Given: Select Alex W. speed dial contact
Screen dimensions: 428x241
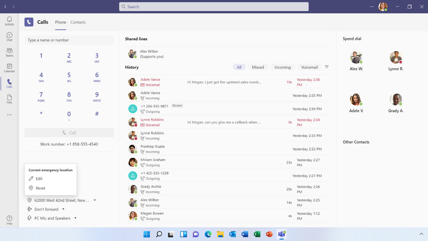Looking at the screenshot, I should point(356,61).
